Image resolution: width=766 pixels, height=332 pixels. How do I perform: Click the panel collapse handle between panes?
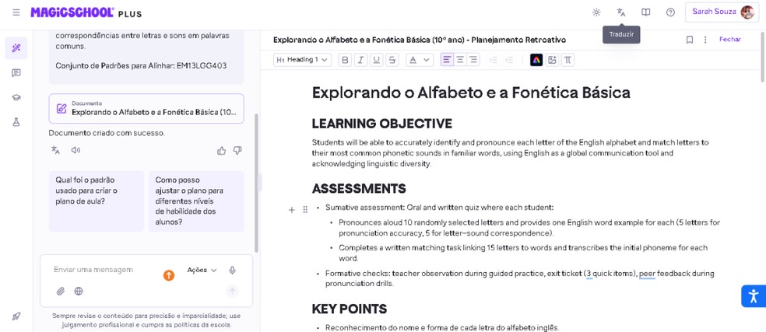coord(260,183)
